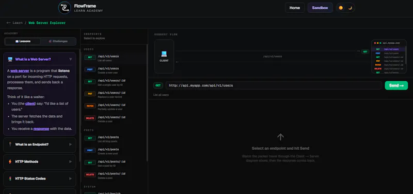413x194 pixels.
Task: Select GET /api/v1/users 'List all users' endpoint
Action: (114, 58)
